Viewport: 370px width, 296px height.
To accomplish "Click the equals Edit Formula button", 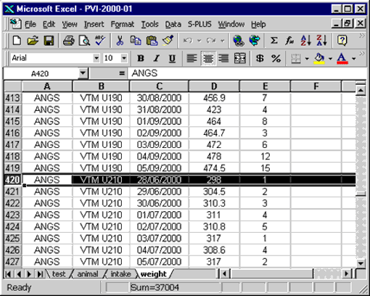I will [x=122, y=73].
